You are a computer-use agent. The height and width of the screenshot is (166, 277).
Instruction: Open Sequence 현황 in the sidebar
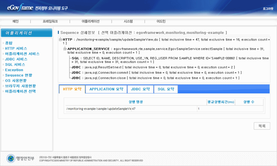[x=19, y=75]
